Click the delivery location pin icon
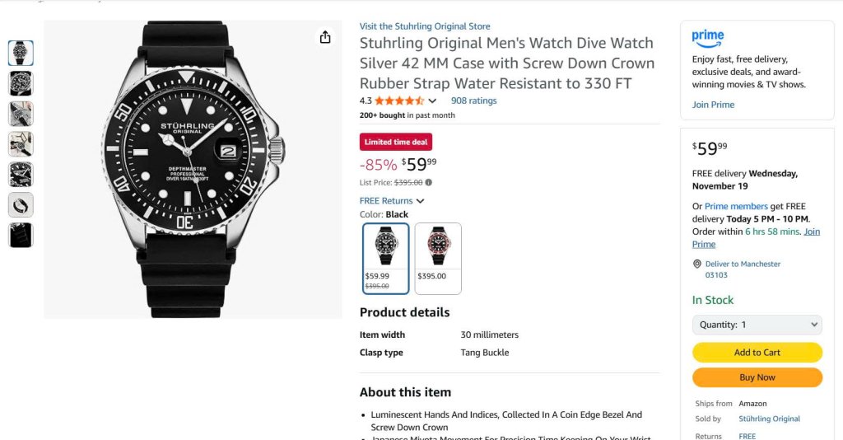This screenshot has width=843, height=440. pyautogui.click(x=696, y=264)
